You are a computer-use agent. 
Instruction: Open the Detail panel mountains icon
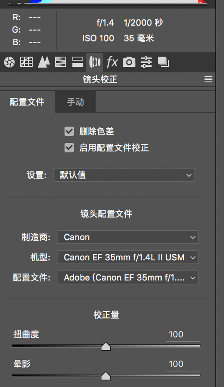click(44, 62)
